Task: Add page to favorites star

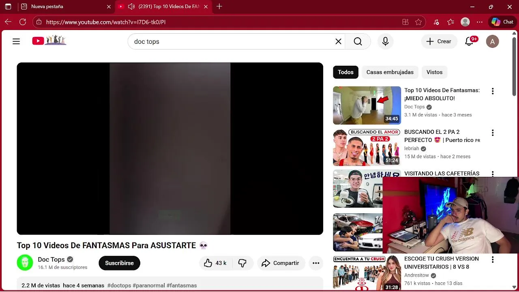Action: tap(418, 22)
